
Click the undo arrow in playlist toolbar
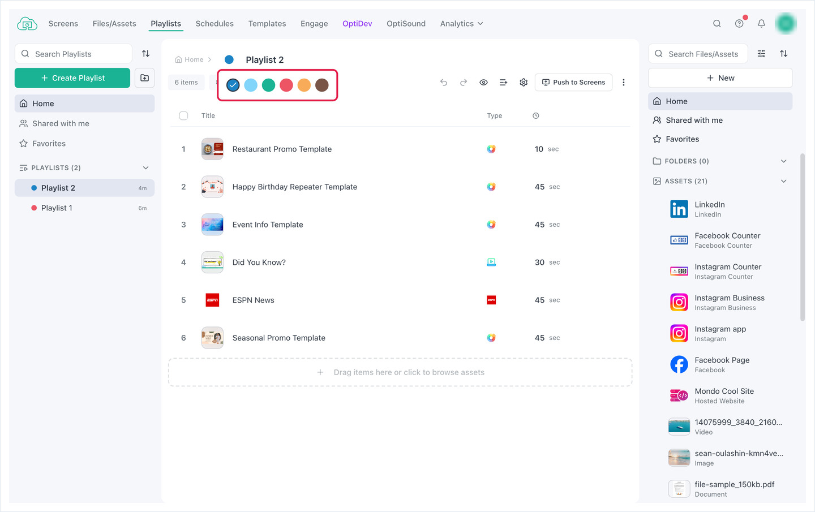444,83
